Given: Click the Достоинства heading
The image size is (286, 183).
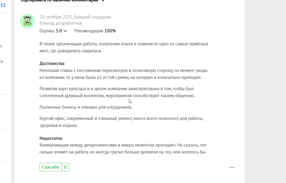Looking at the screenshot, I should pos(52,63).
